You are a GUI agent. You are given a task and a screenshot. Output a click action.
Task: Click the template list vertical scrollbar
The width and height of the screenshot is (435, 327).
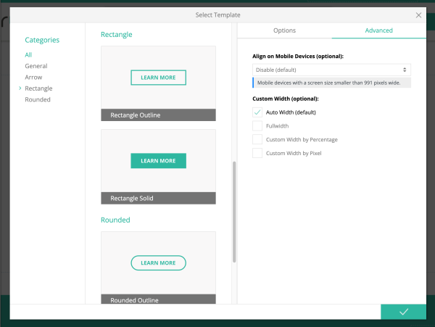click(x=234, y=212)
